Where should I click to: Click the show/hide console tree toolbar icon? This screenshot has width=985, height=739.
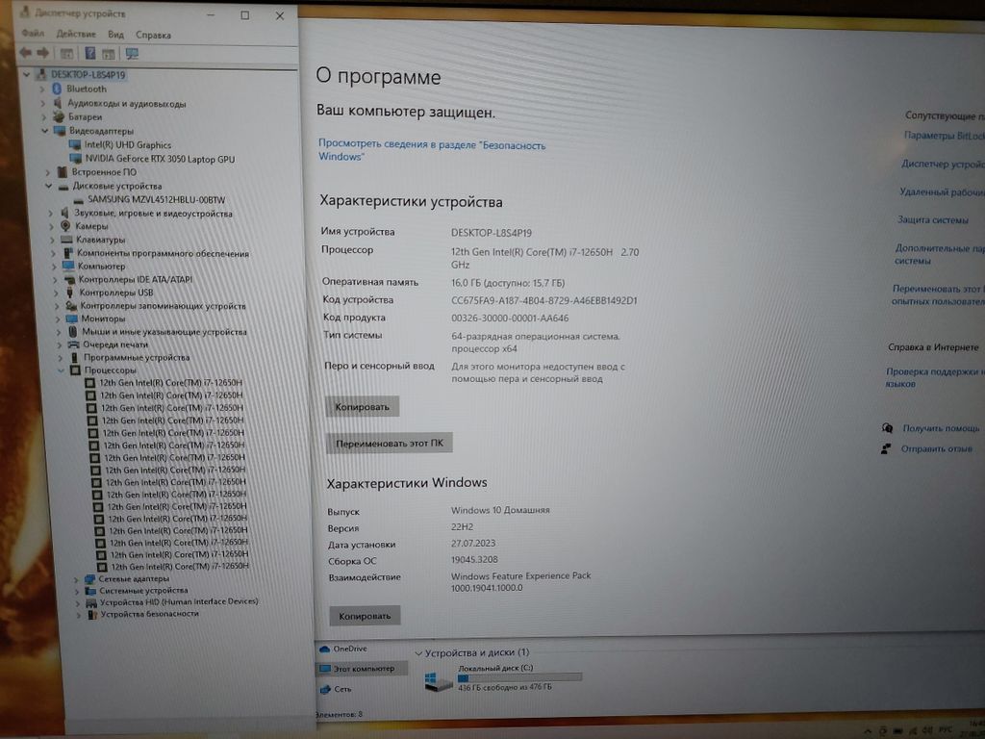(66, 53)
